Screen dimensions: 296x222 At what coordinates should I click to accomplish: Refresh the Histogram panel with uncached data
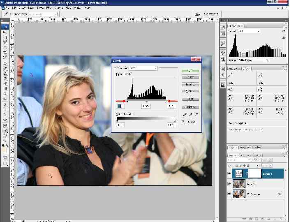click(284, 31)
